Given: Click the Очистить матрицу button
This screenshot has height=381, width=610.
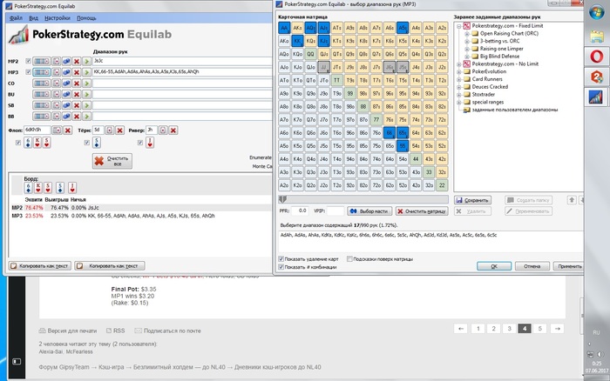Looking at the screenshot, I should click(x=422, y=211).
